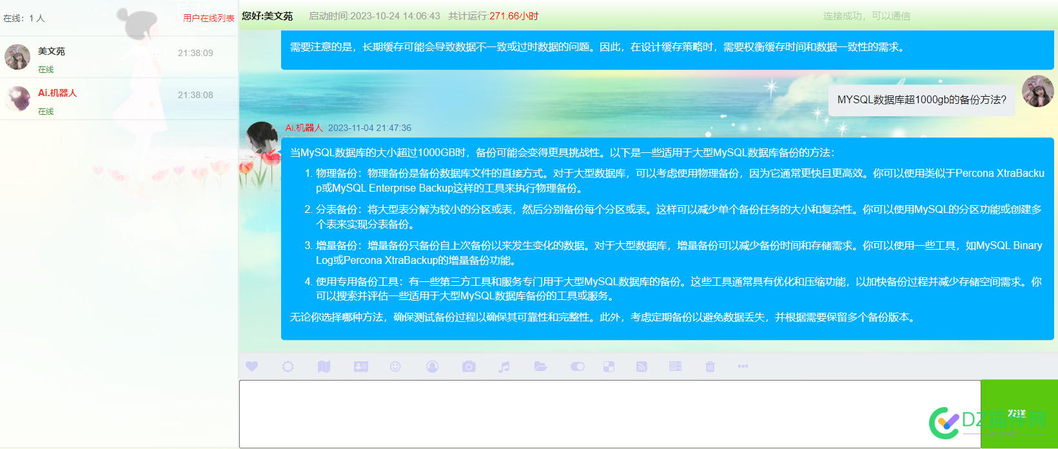Open the ID card icon
This screenshot has width=1058, height=449.
(360, 366)
